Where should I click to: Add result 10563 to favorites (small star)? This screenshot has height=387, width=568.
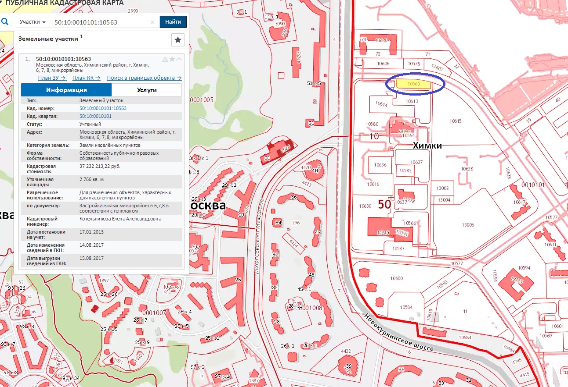(172, 59)
